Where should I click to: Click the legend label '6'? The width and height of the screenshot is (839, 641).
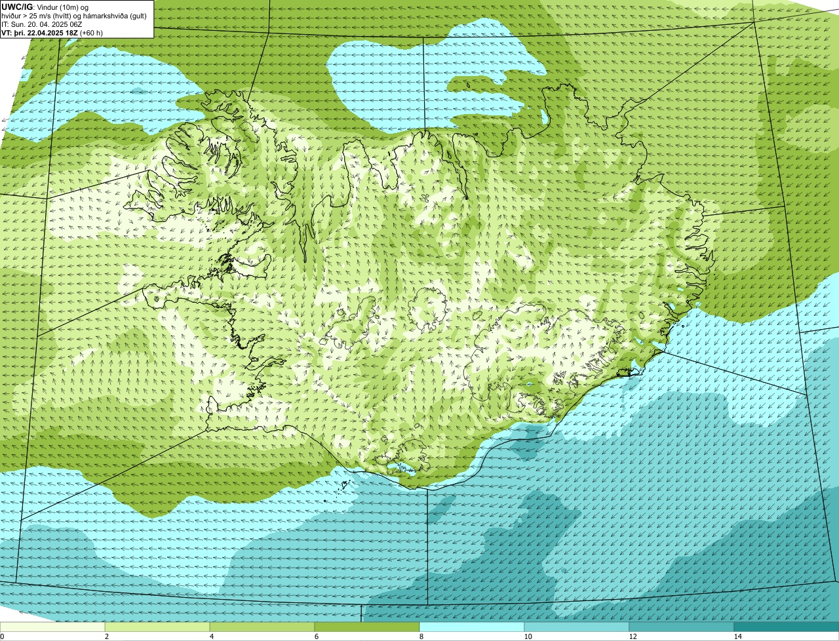[316, 636]
